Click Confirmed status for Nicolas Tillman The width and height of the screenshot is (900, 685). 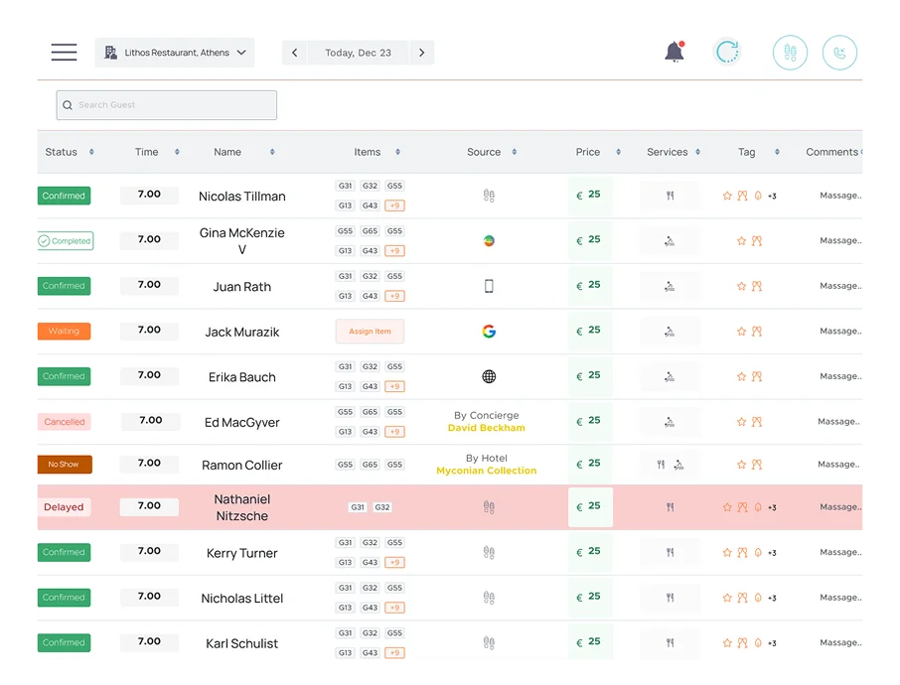(64, 196)
